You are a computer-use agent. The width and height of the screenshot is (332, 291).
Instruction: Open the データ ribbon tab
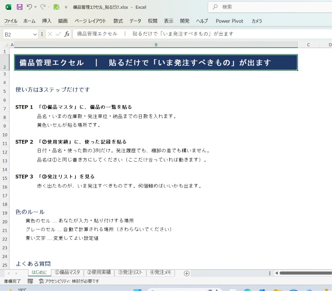(x=135, y=21)
